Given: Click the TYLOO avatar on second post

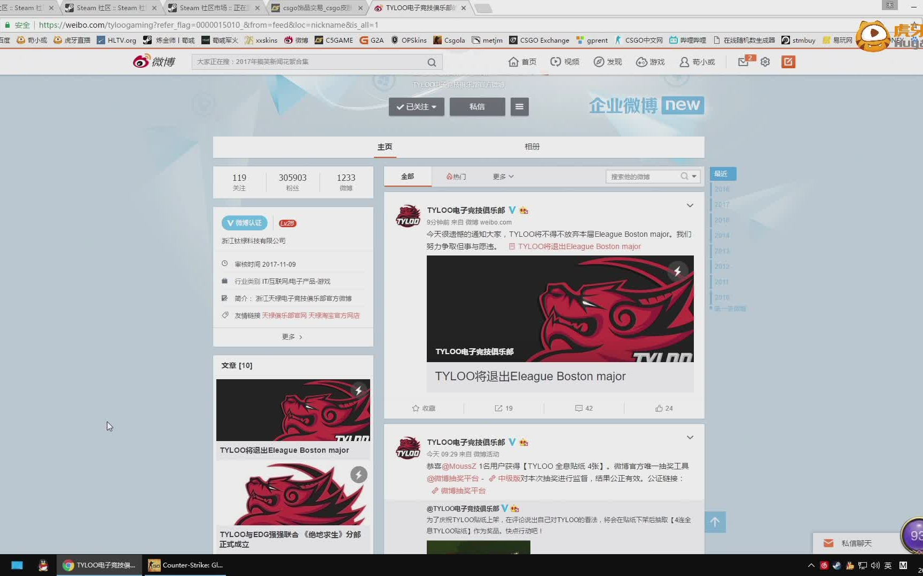Looking at the screenshot, I should point(408,448).
